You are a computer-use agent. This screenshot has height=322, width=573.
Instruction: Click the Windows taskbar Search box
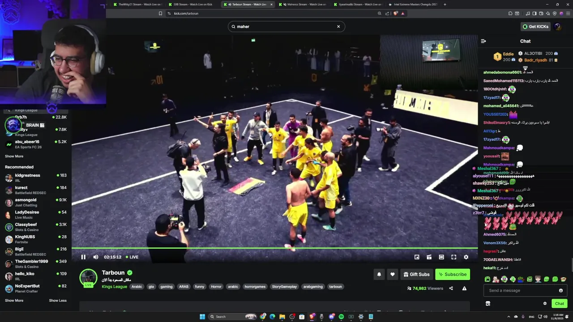(x=232, y=317)
